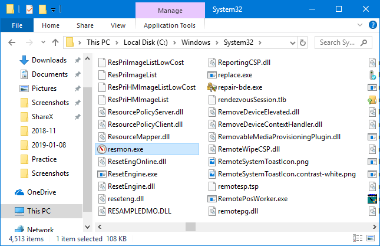Click System32 in the address breadcrumb

coord(239,42)
